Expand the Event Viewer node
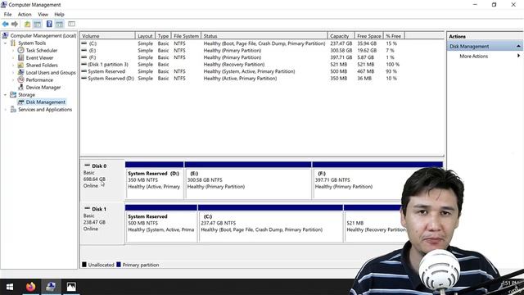524x295 pixels. click(13, 58)
